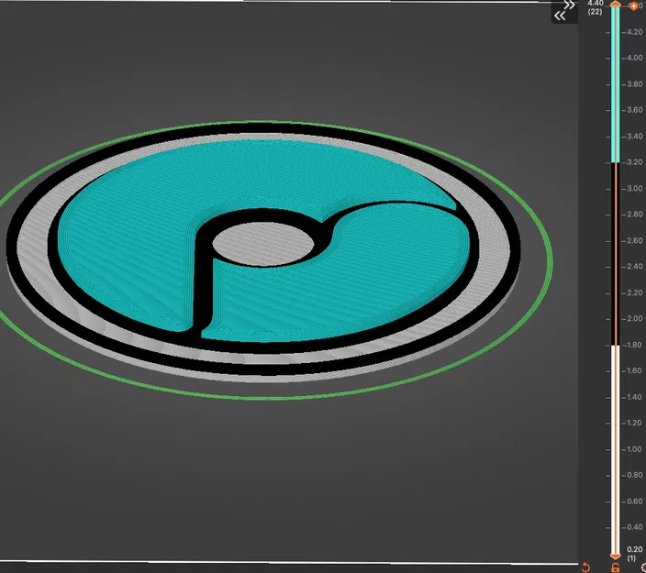Expand the sidebar with the << arrows

(560, 17)
